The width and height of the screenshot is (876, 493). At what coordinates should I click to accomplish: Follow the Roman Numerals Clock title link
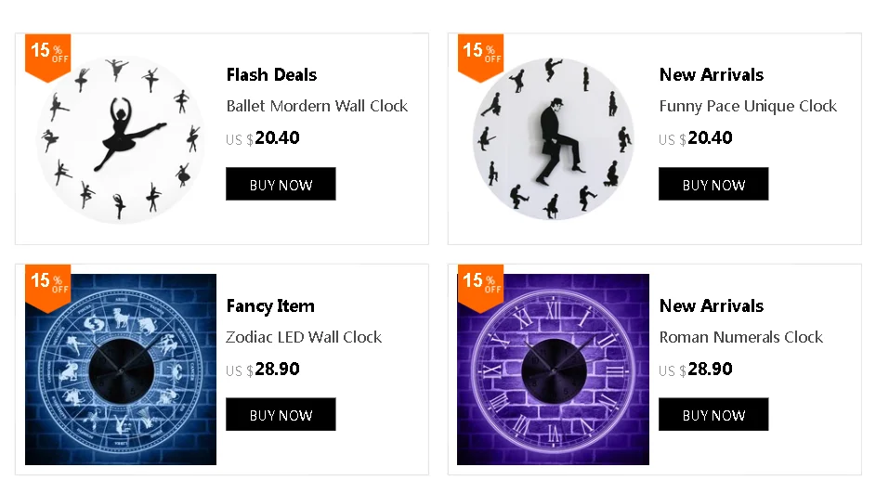click(741, 337)
